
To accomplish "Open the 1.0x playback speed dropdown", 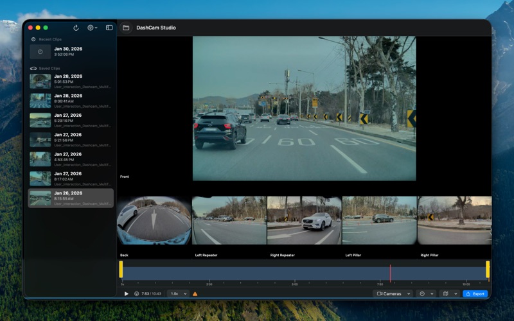I will (179, 294).
